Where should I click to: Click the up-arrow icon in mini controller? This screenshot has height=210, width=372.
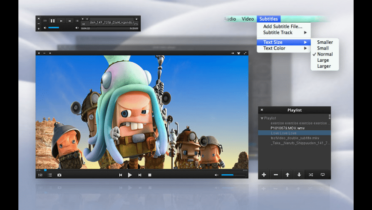click(x=83, y=19)
